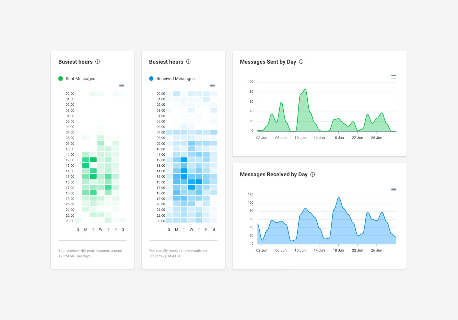This screenshot has height=320, width=458.
Task: Open the info tooltip beside first Busiest hours title
Action: [97, 62]
